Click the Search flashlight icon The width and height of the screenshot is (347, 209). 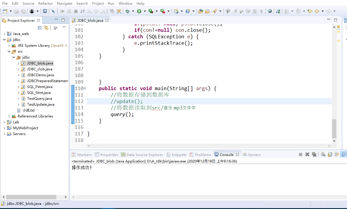215,11
